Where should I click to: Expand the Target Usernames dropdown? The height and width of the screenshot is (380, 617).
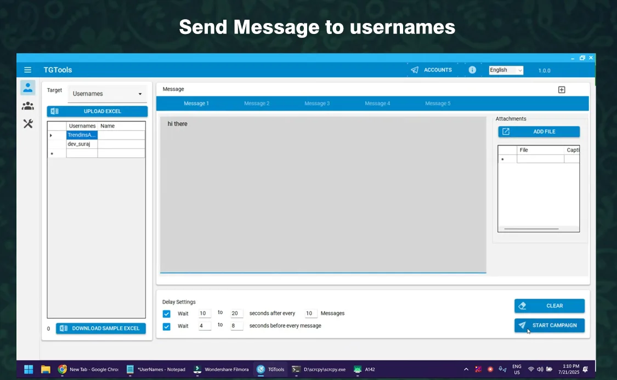click(x=107, y=94)
